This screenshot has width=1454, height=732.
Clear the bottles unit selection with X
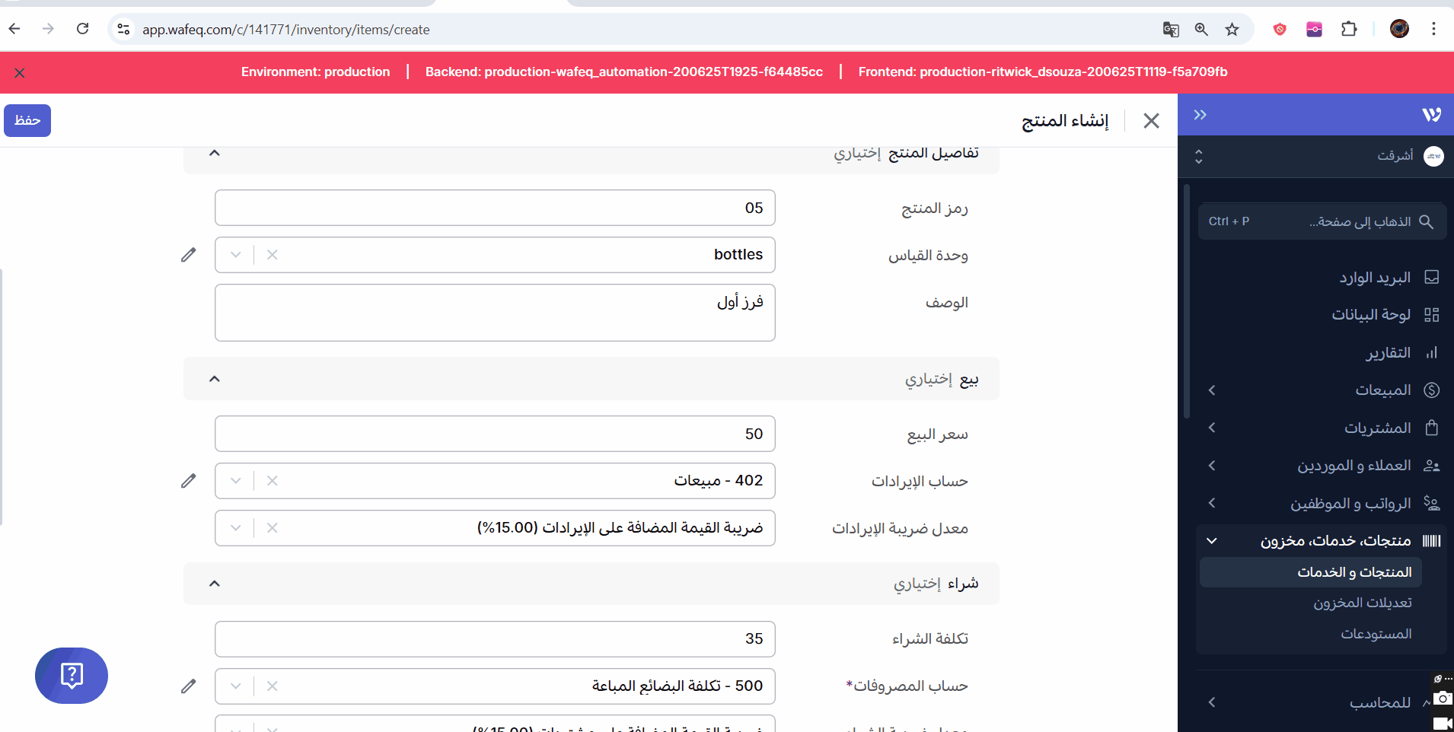tap(273, 255)
